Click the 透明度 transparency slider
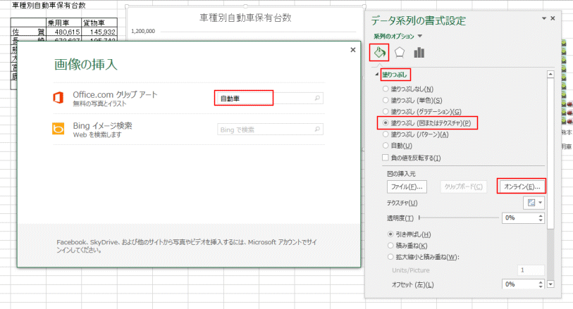Screen dimensions: 573x309 458,218
